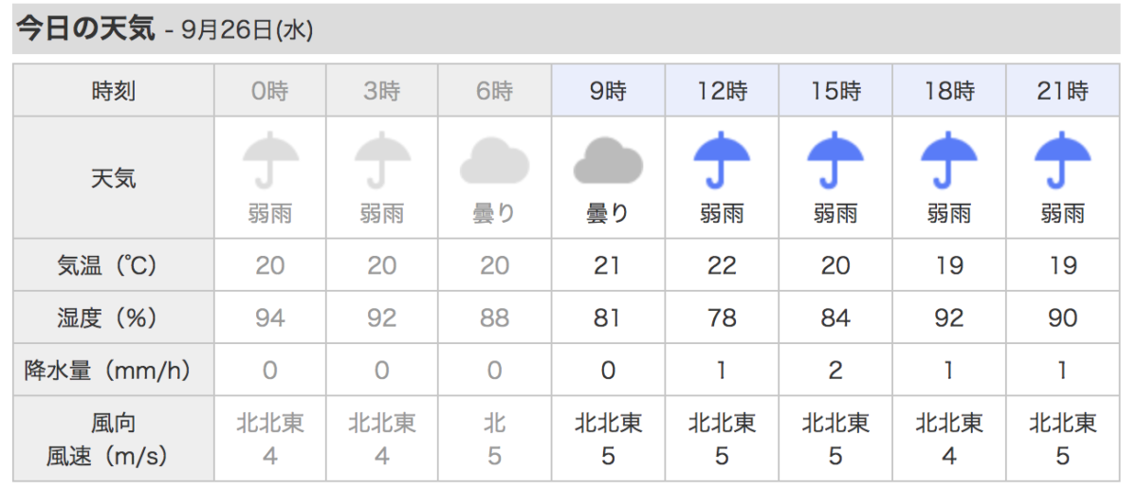Click the gray umbrella icon at 0時
Image resolution: width=1138 pixels, height=489 pixels.
click(x=270, y=162)
